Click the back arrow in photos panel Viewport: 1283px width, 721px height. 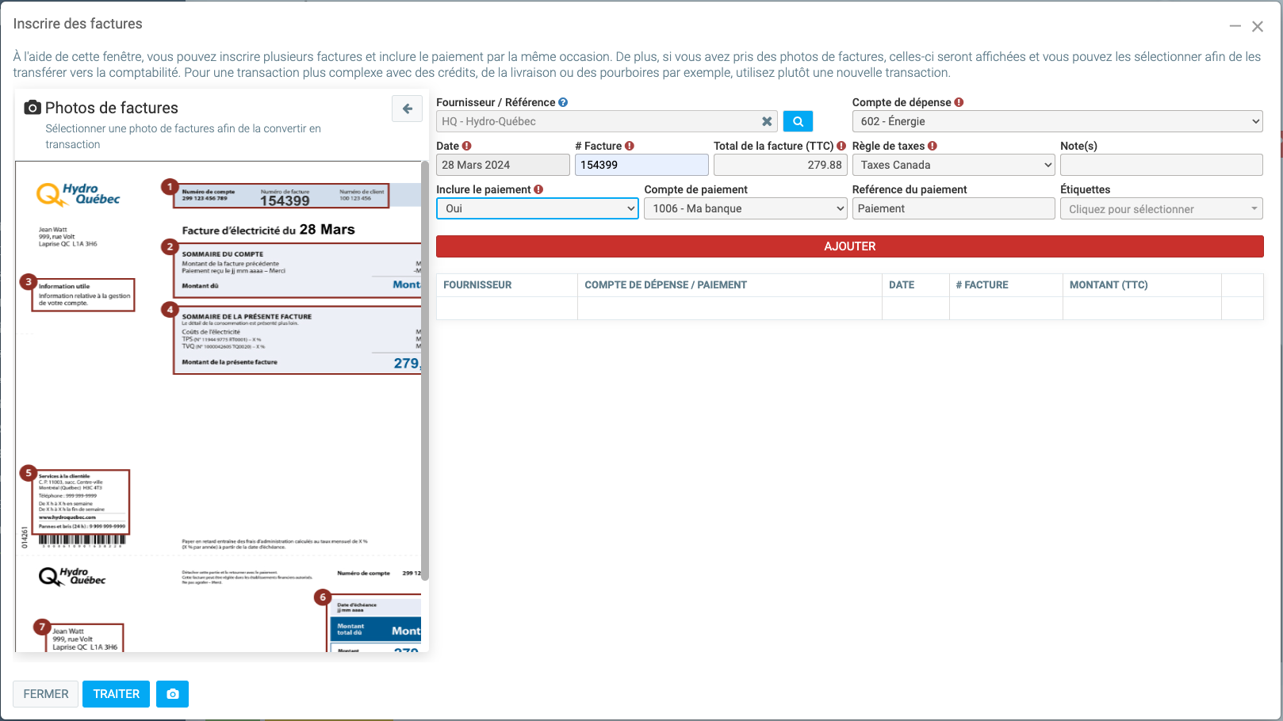pyautogui.click(x=407, y=109)
